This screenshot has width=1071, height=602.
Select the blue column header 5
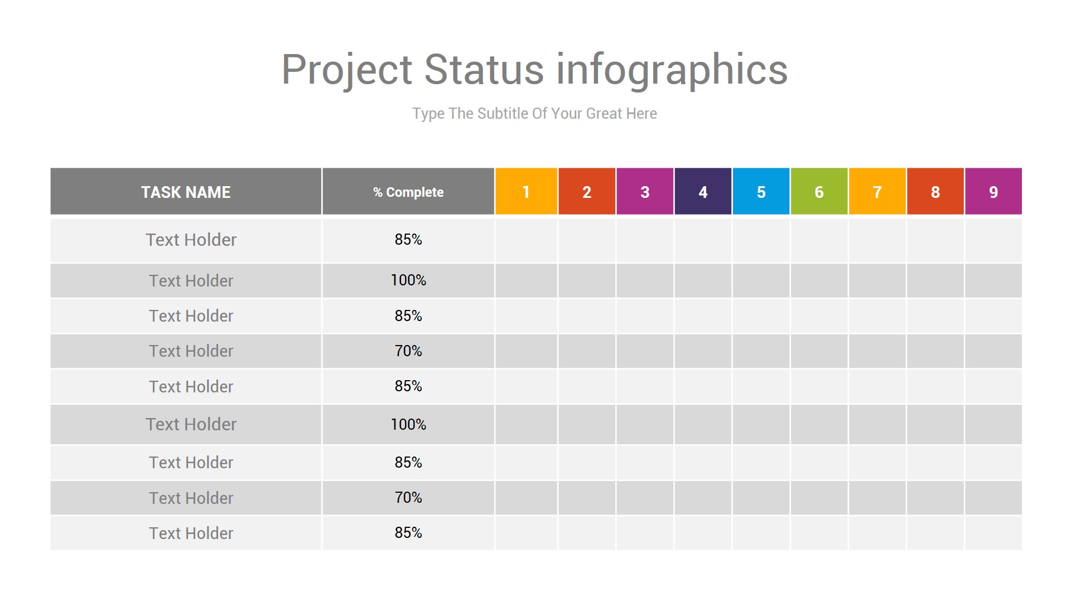point(761,191)
